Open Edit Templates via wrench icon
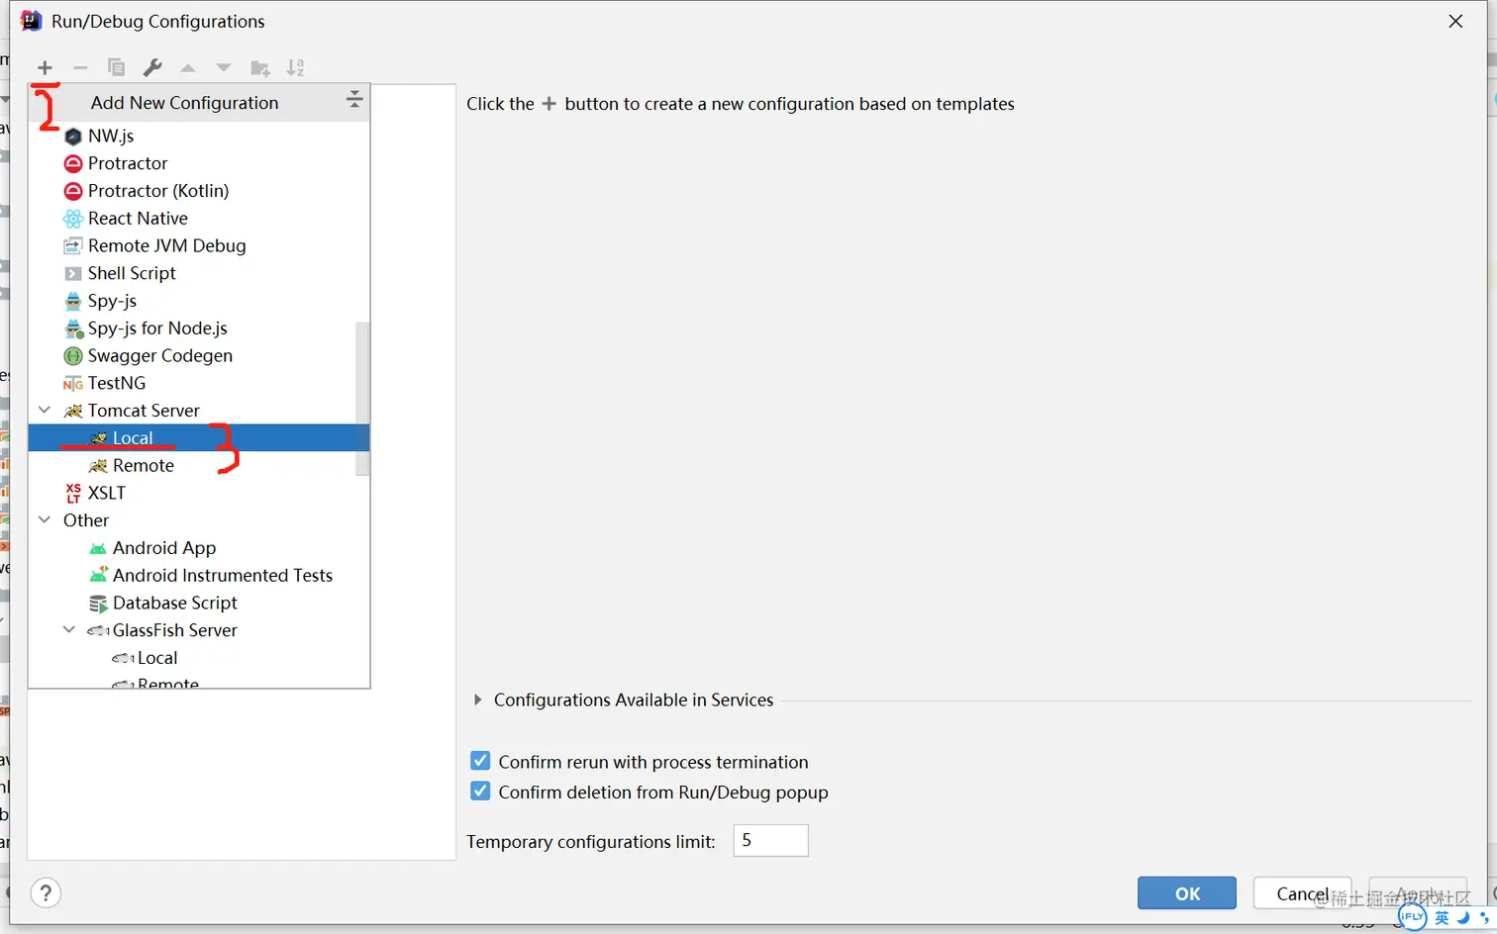Image resolution: width=1497 pixels, height=934 pixels. tap(151, 67)
